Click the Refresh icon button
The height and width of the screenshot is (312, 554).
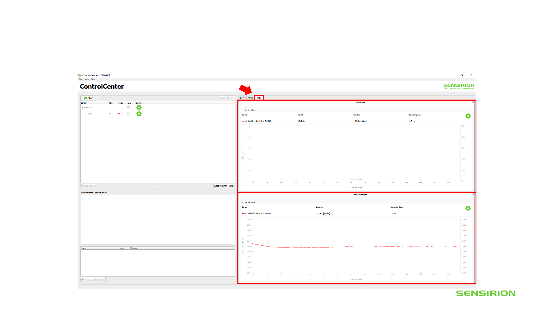coord(222,98)
